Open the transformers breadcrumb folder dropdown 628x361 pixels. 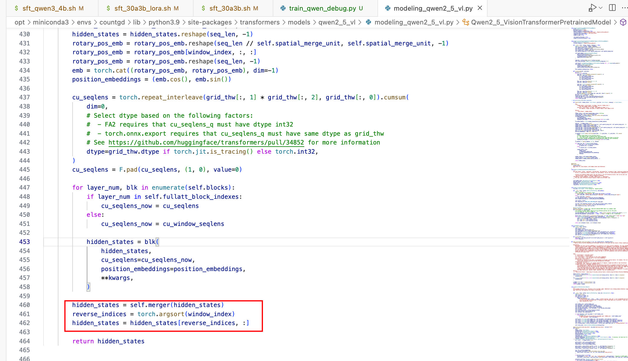point(259,22)
